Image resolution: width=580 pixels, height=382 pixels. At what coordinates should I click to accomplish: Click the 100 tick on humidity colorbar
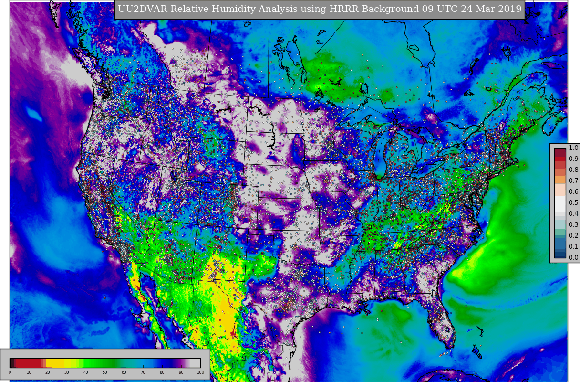pyautogui.click(x=200, y=372)
